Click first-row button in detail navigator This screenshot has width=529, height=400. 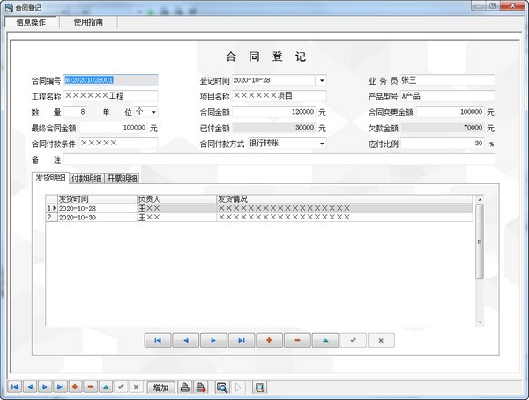tap(158, 339)
